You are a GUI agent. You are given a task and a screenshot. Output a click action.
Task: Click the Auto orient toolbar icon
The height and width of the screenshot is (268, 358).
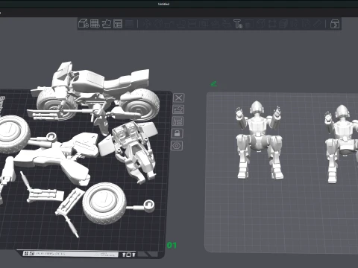(x=107, y=24)
